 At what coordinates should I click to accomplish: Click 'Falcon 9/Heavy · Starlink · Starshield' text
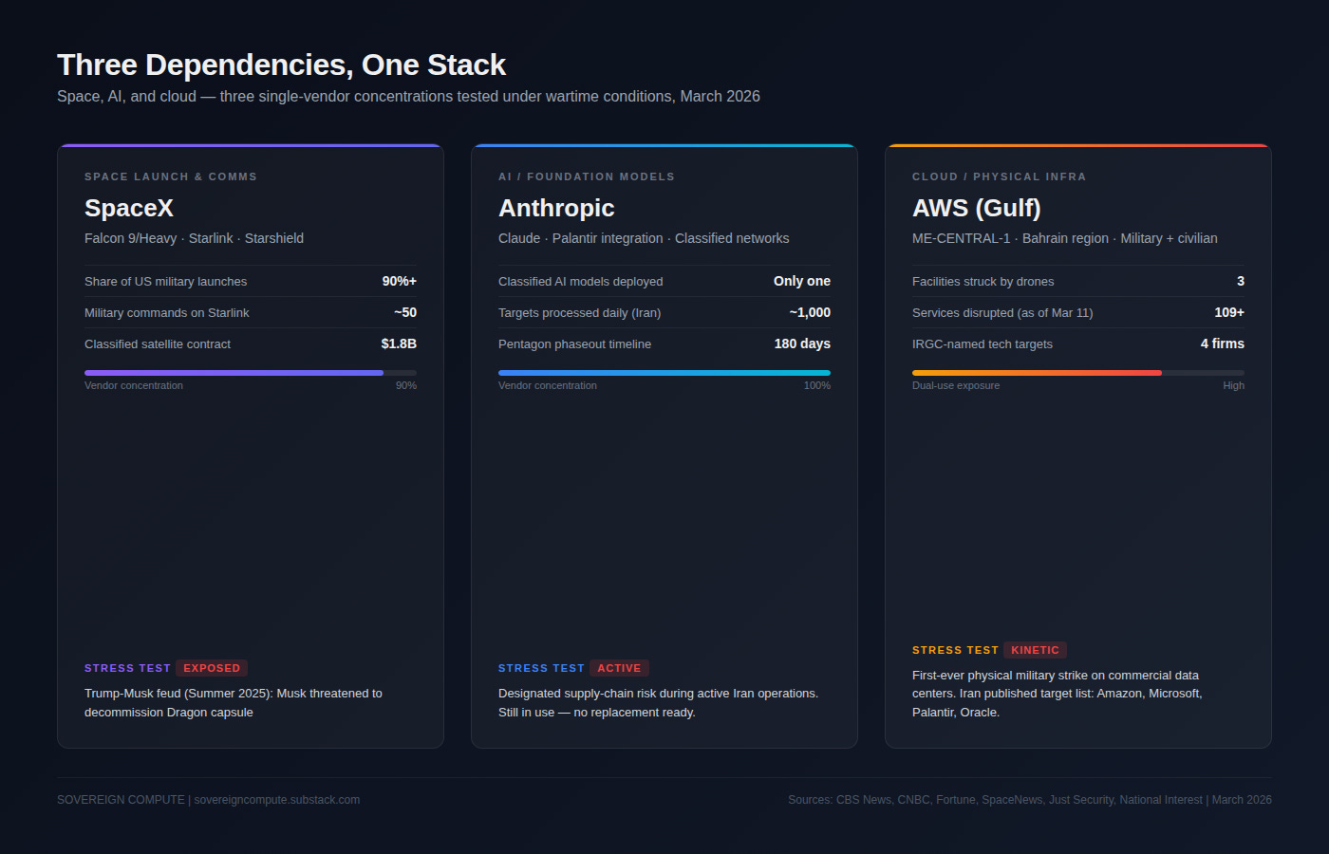[194, 238]
